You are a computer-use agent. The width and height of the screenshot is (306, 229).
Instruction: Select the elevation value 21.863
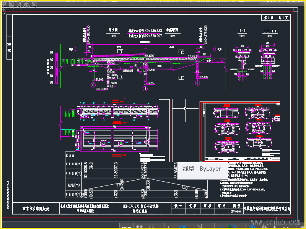(99, 79)
